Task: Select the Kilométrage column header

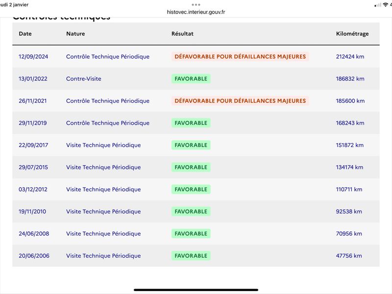Action: click(x=352, y=34)
